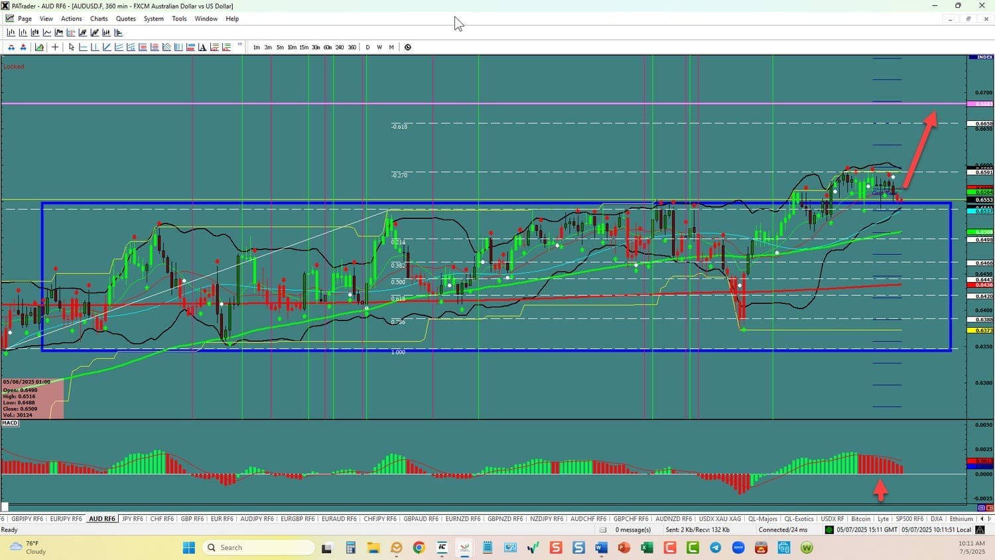The width and height of the screenshot is (995, 560).
Task: Switch to 3m timeframe
Action: [x=268, y=47]
